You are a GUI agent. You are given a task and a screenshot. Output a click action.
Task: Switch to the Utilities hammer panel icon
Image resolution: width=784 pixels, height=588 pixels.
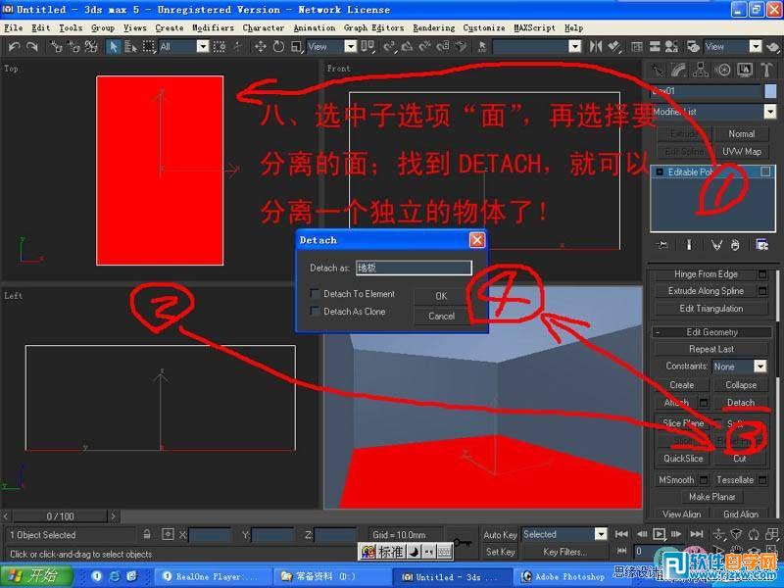[767, 69]
